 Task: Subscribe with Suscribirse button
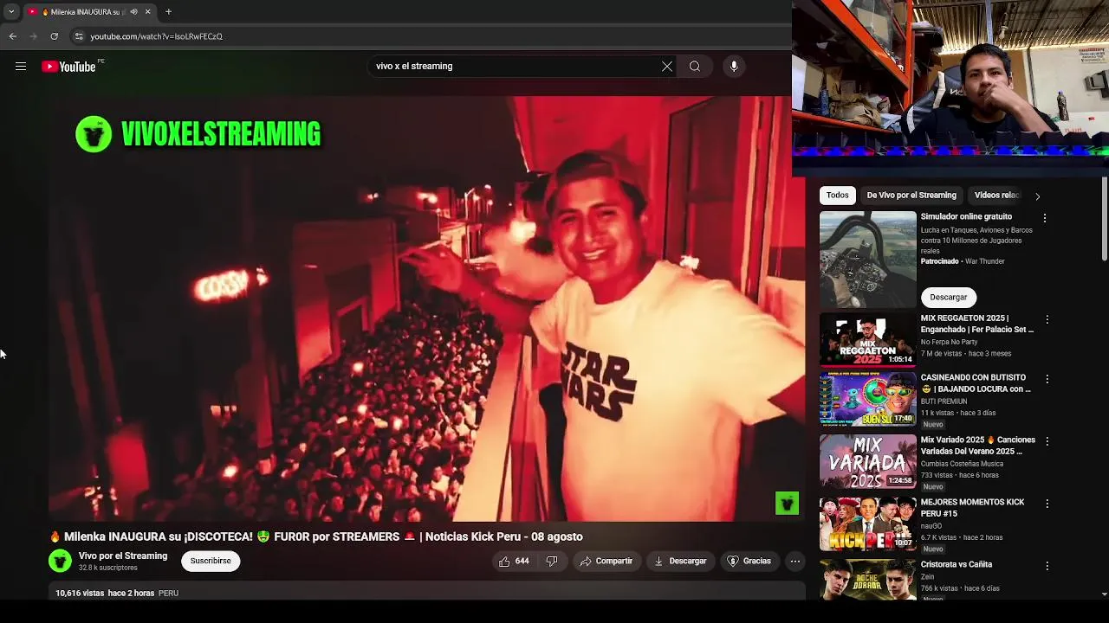click(211, 561)
